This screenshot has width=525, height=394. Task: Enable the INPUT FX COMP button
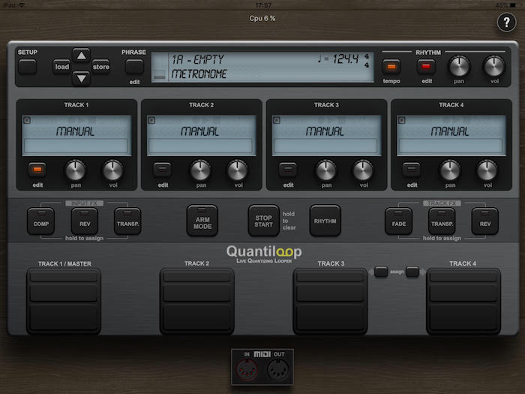[40, 221]
